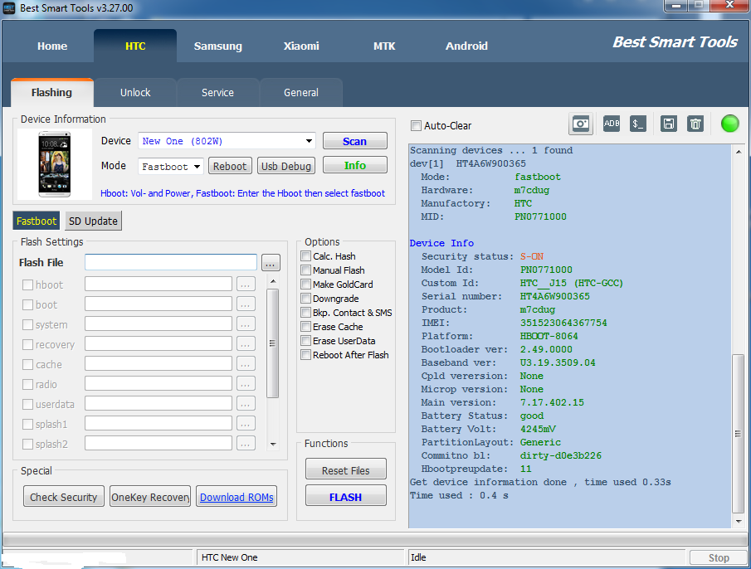Click log panel scroll down arrow
751x569 pixels.
[x=739, y=522]
